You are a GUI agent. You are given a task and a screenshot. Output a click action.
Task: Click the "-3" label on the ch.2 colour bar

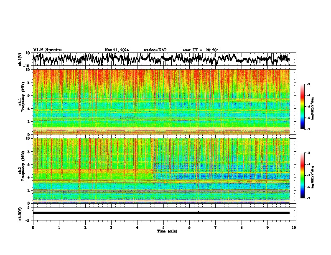[x=308, y=153]
